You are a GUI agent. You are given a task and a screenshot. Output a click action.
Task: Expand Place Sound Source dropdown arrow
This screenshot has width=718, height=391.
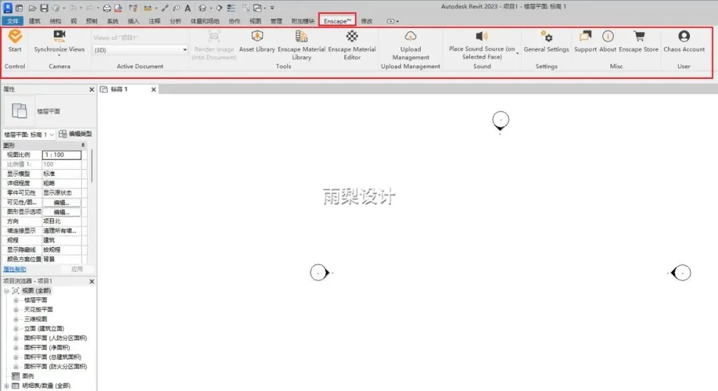click(517, 53)
